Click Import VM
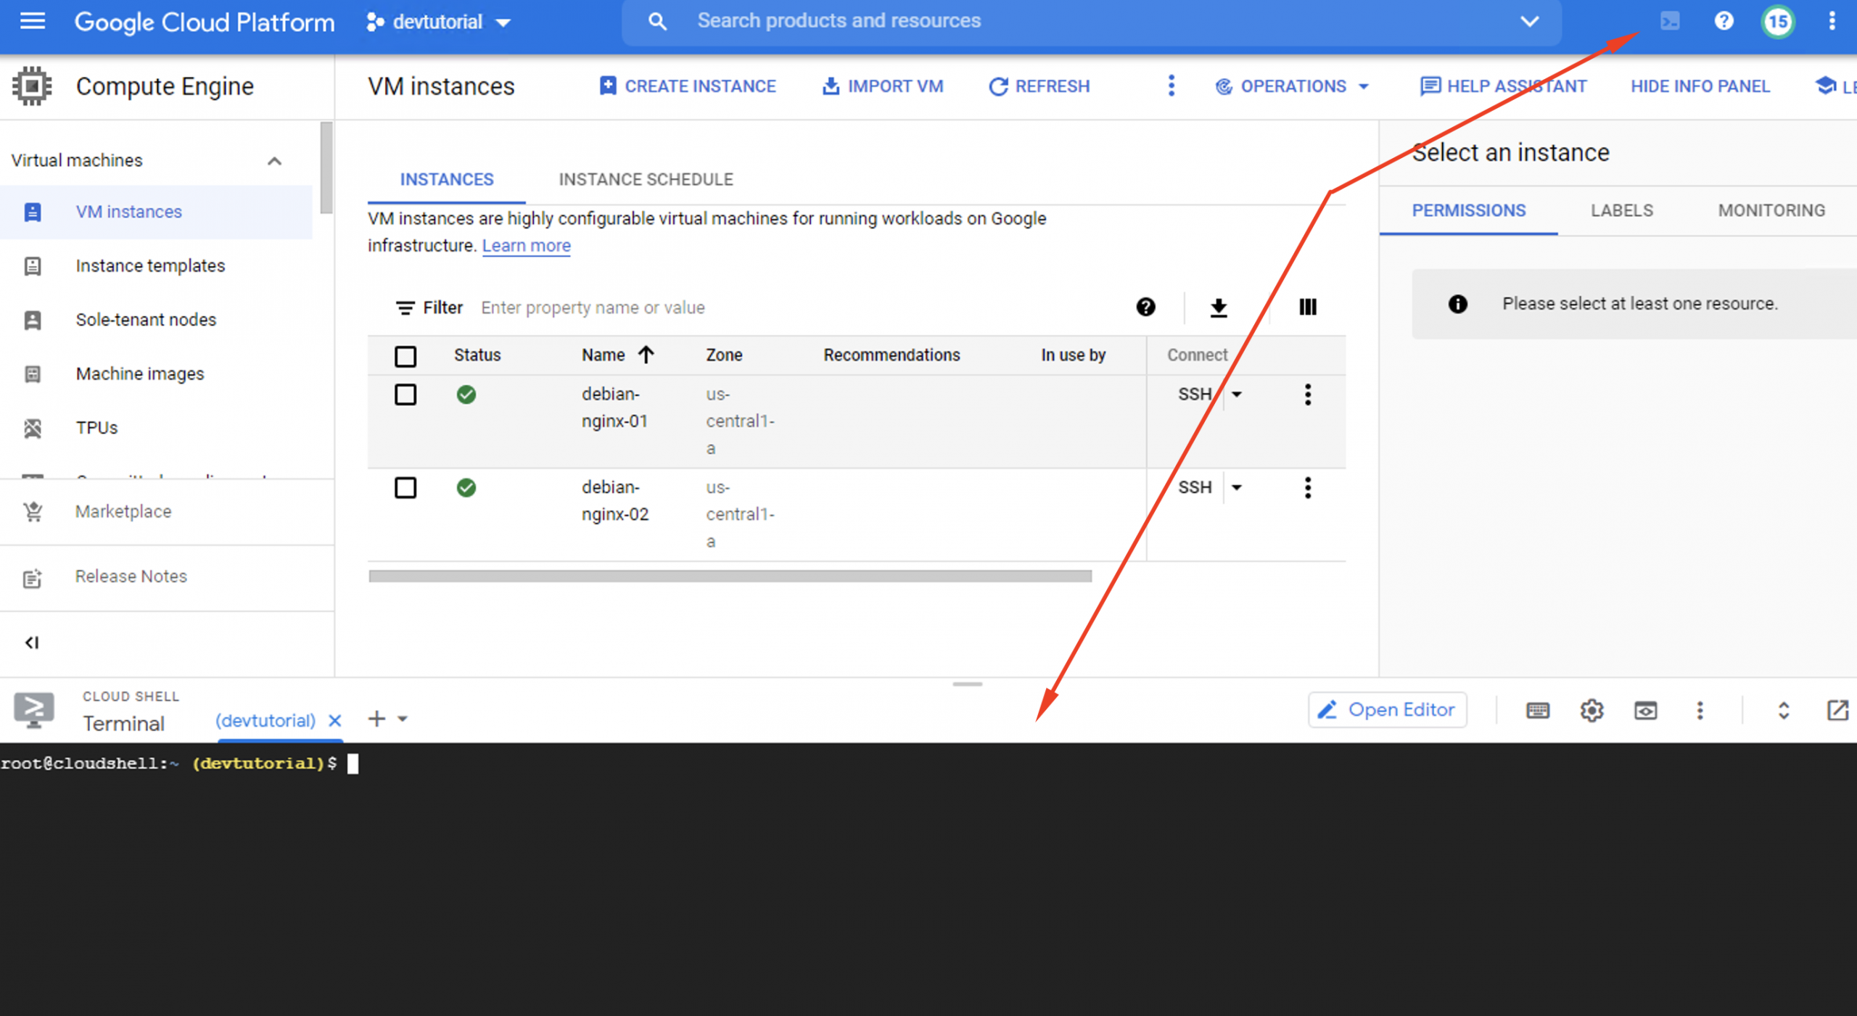Image resolution: width=1857 pixels, height=1016 pixels. 882,86
